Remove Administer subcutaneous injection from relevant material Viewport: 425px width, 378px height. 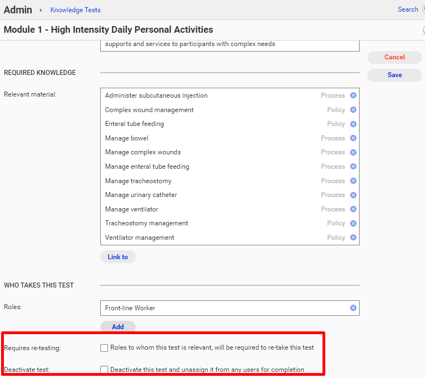[x=353, y=95]
